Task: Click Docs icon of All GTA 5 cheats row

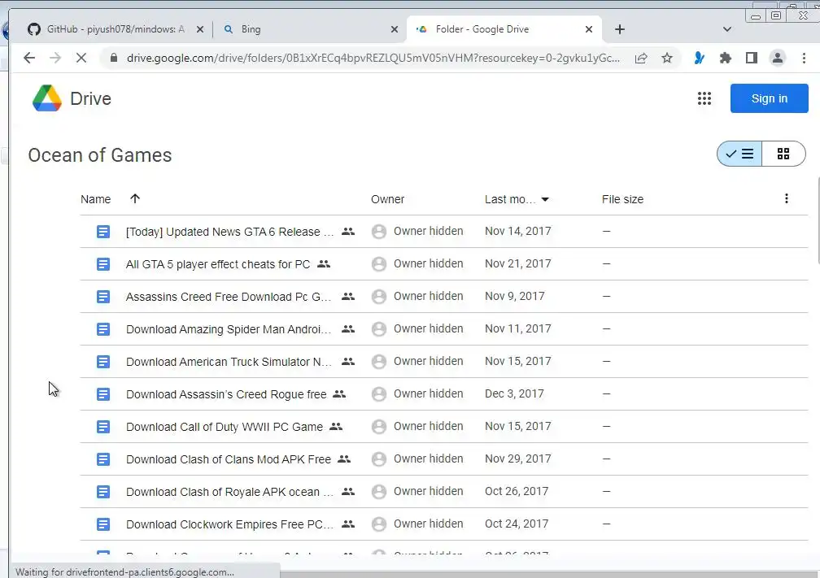Action: tap(103, 264)
